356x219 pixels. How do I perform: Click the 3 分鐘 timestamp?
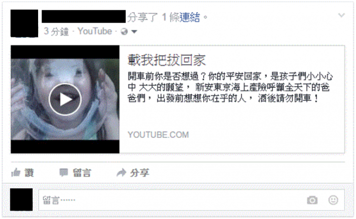pos(56,31)
